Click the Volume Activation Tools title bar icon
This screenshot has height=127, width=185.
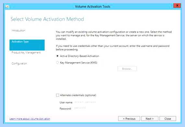click(x=7, y=6)
